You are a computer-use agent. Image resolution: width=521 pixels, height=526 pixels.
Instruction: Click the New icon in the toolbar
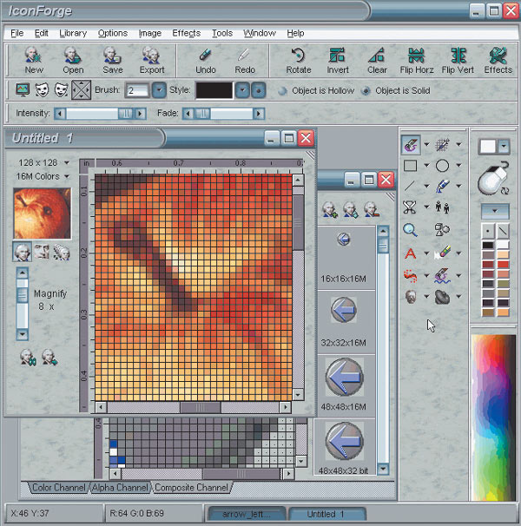point(34,60)
